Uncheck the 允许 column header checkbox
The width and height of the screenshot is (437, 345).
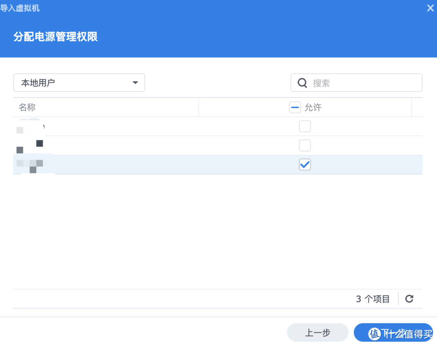pos(295,107)
